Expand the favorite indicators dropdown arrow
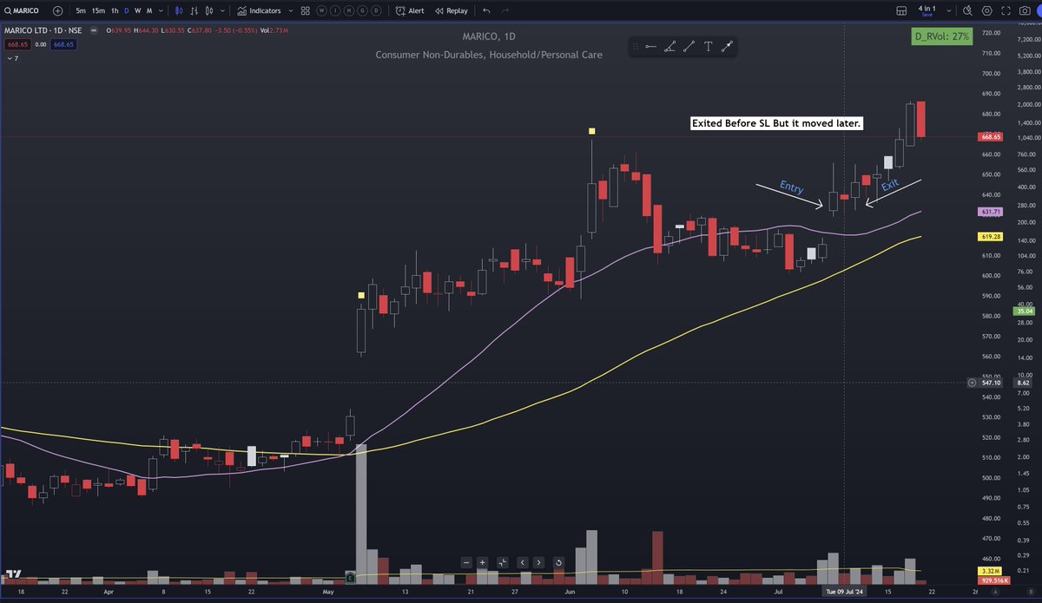 [x=290, y=11]
